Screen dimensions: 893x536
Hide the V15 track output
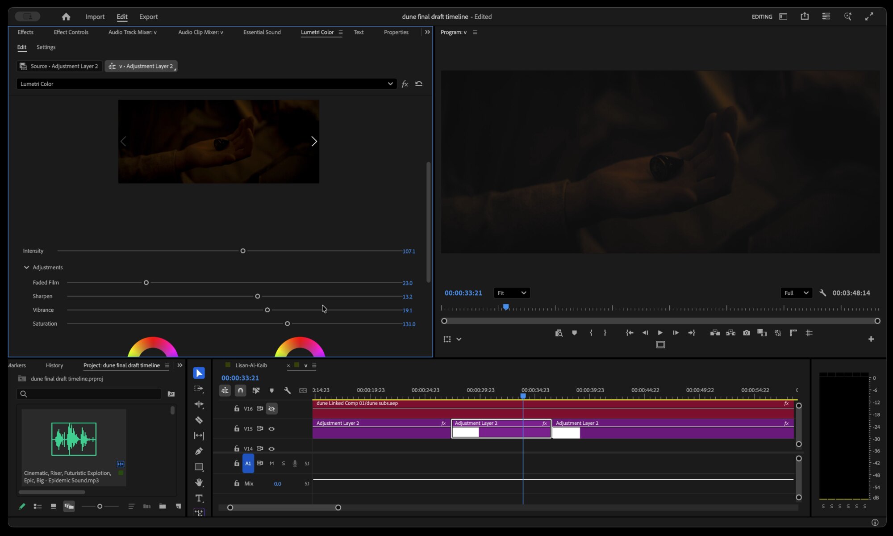pos(271,429)
